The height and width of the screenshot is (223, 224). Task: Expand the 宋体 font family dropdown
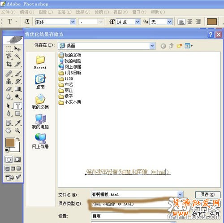(x=73, y=22)
